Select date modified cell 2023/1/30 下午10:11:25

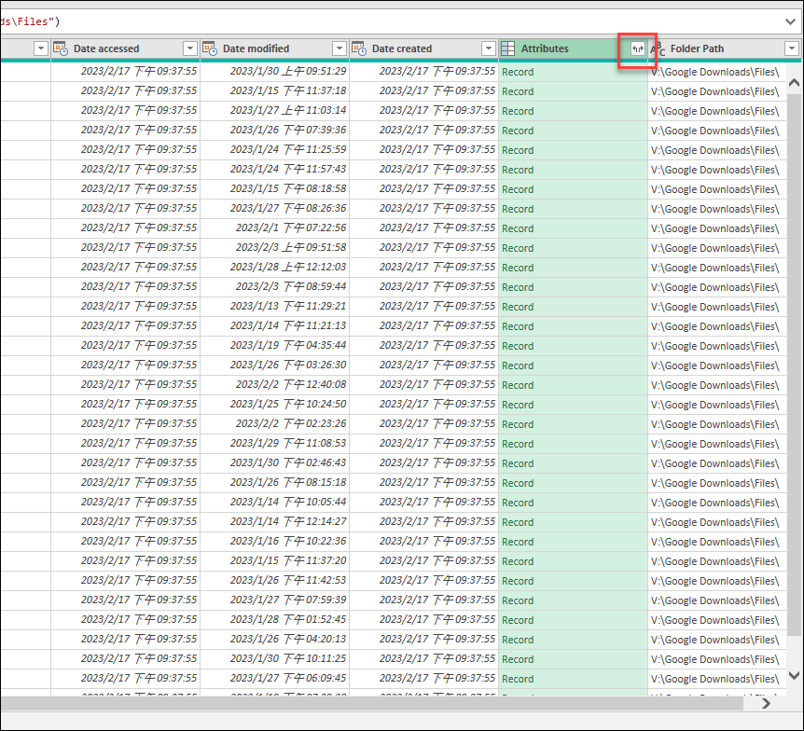275,658
